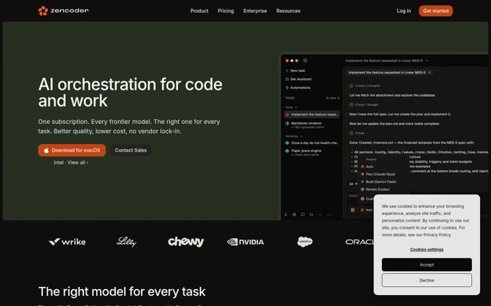This screenshot has width=491, height=306.
Task: Expand the 3 tools, 2 thoughts step
Action: pos(365,86)
